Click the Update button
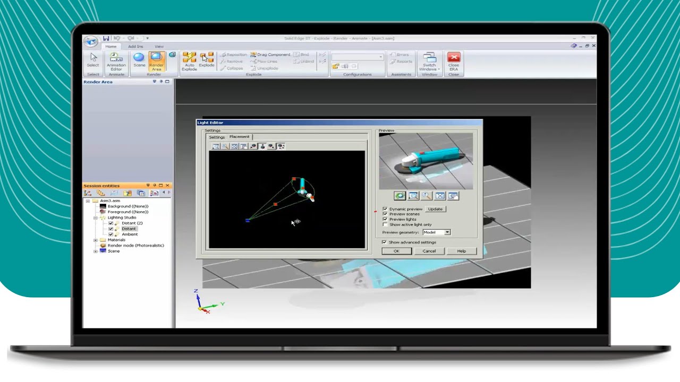The image size is (680, 382). (435, 209)
